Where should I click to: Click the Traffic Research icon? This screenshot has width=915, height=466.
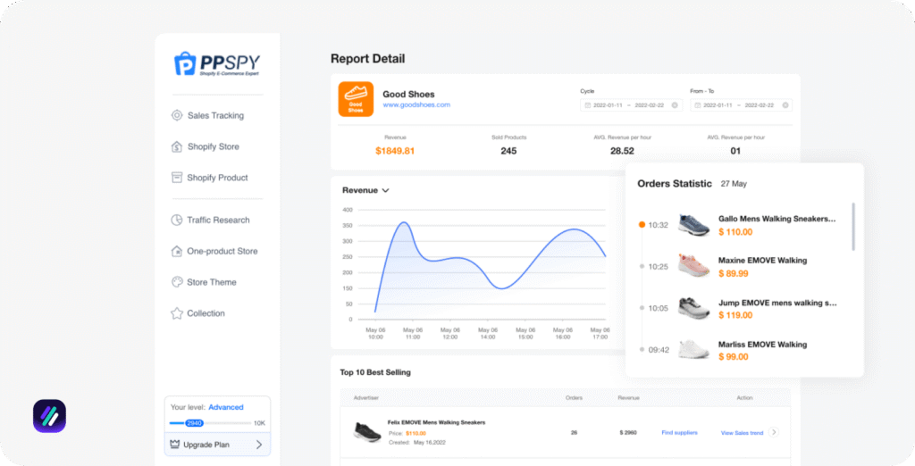(x=177, y=220)
